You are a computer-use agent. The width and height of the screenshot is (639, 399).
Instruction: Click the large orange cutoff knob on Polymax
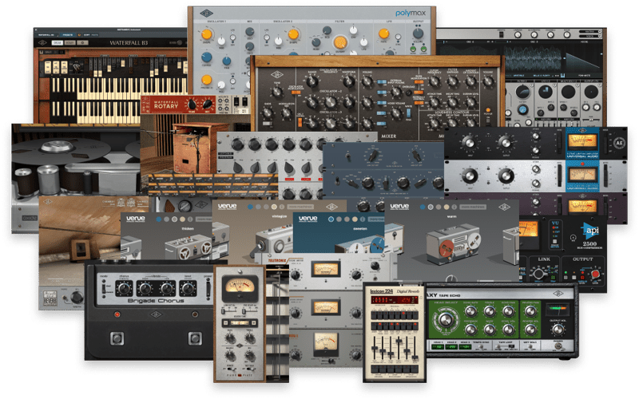tap(340, 42)
